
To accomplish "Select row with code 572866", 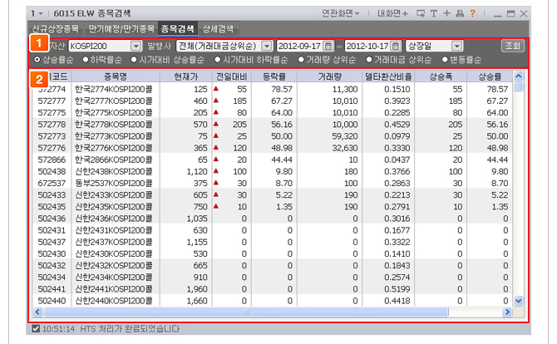I will coord(273,160).
